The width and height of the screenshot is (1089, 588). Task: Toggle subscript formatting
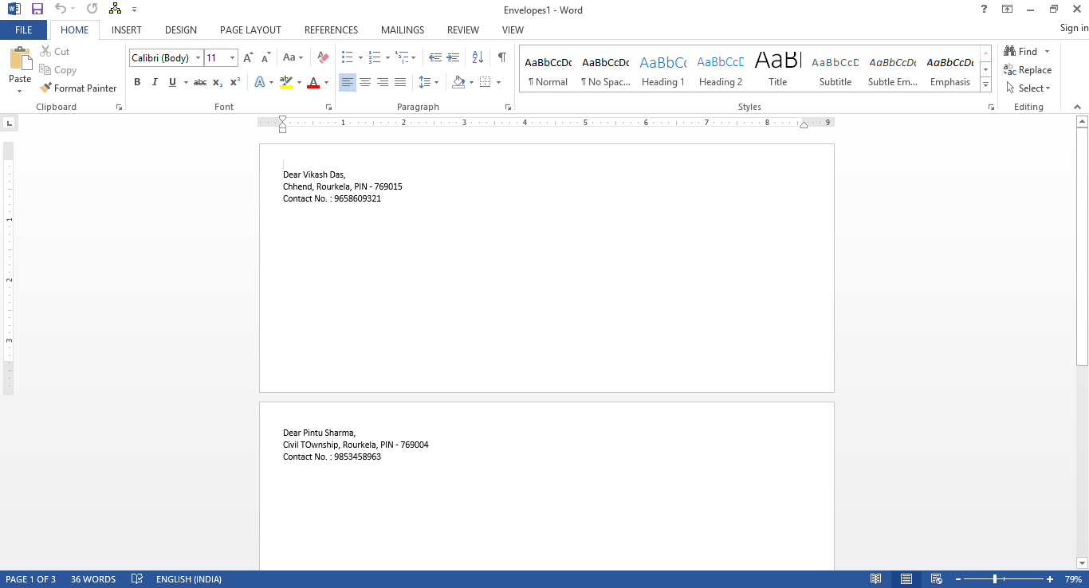click(x=218, y=82)
